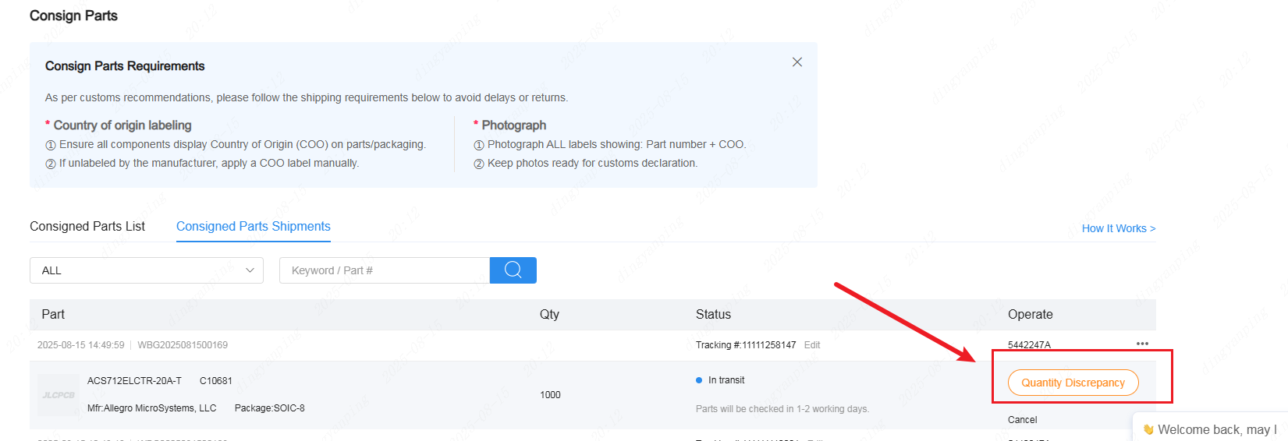Switch to the Consigned Parts List tab

87,226
